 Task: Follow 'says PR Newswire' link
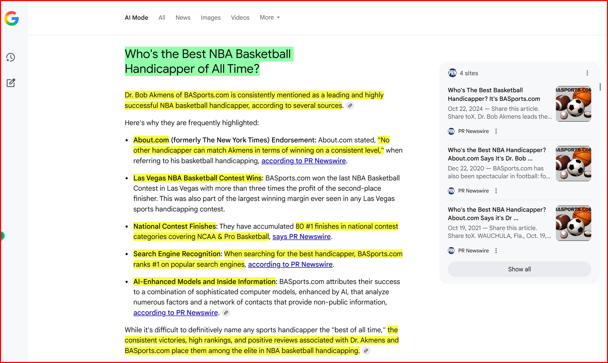(x=301, y=237)
